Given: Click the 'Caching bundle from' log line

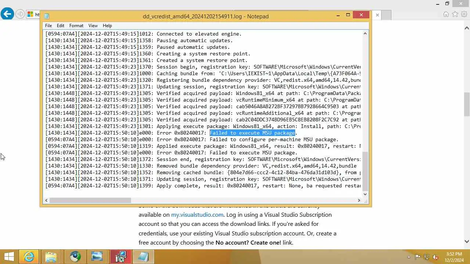Looking at the screenshot, I should pyautogui.click(x=203, y=73).
